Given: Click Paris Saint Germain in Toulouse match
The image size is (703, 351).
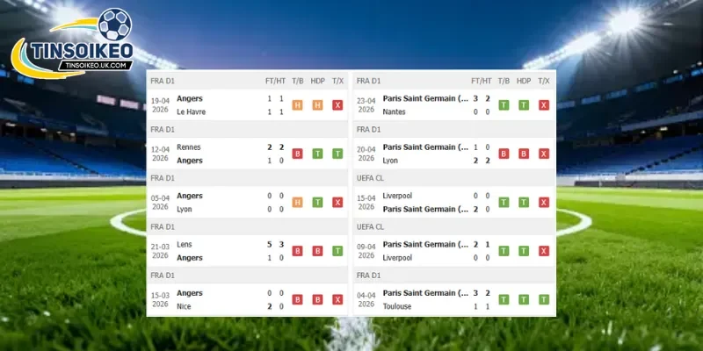Looking at the screenshot, I should point(426,293).
